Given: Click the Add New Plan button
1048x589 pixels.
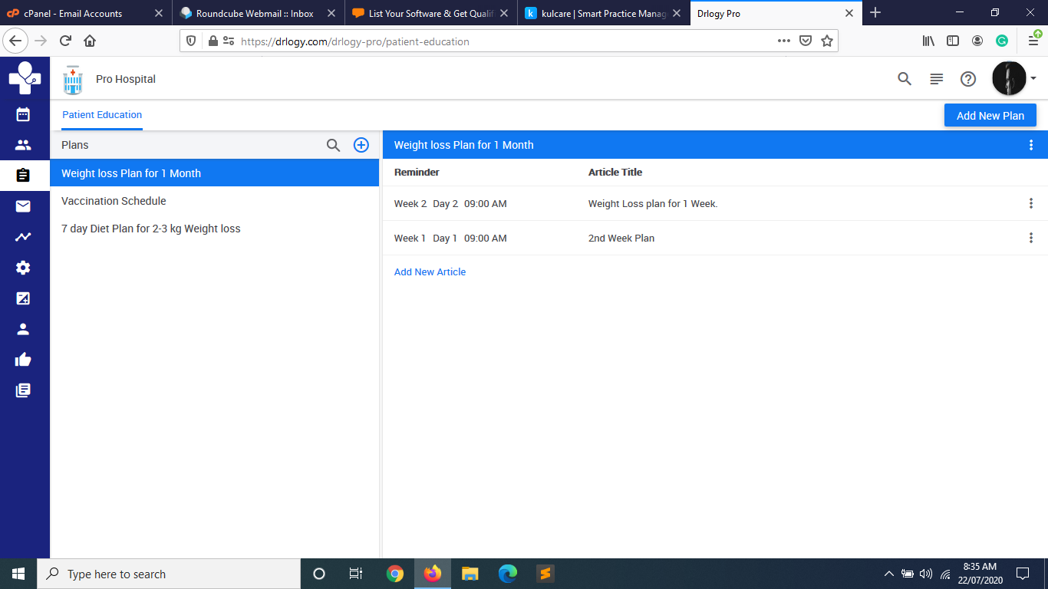Looking at the screenshot, I should click(990, 115).
